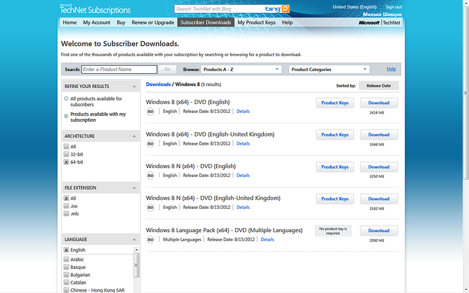Viewport: 469px width, 293px height.
Task: Collapse the Language filter section
Action: [x=134, y=240]
